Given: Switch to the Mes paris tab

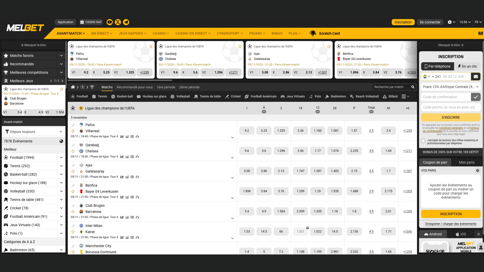Looking at the screenshot, I should (466, 162).
